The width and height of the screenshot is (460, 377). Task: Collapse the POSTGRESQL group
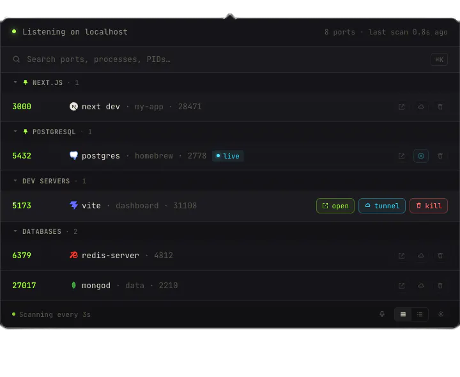[x=15, y=132]
